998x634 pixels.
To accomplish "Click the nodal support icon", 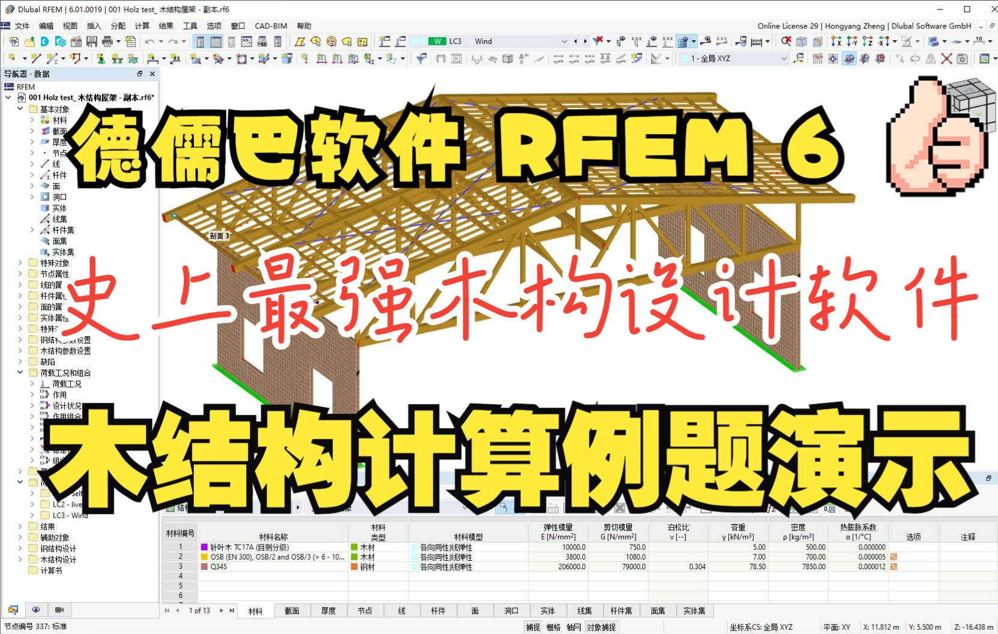I will coord(101,58).
